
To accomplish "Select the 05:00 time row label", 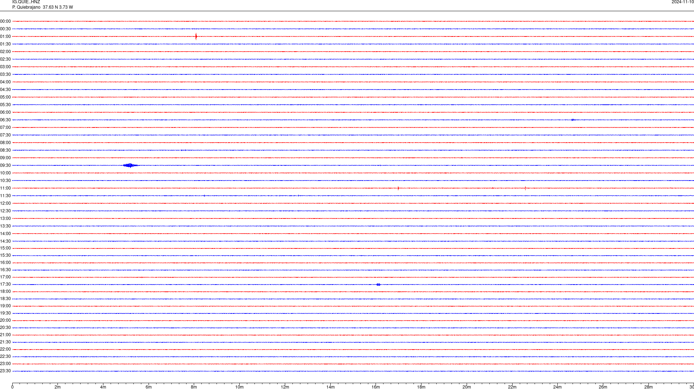I will coord(5,97).
